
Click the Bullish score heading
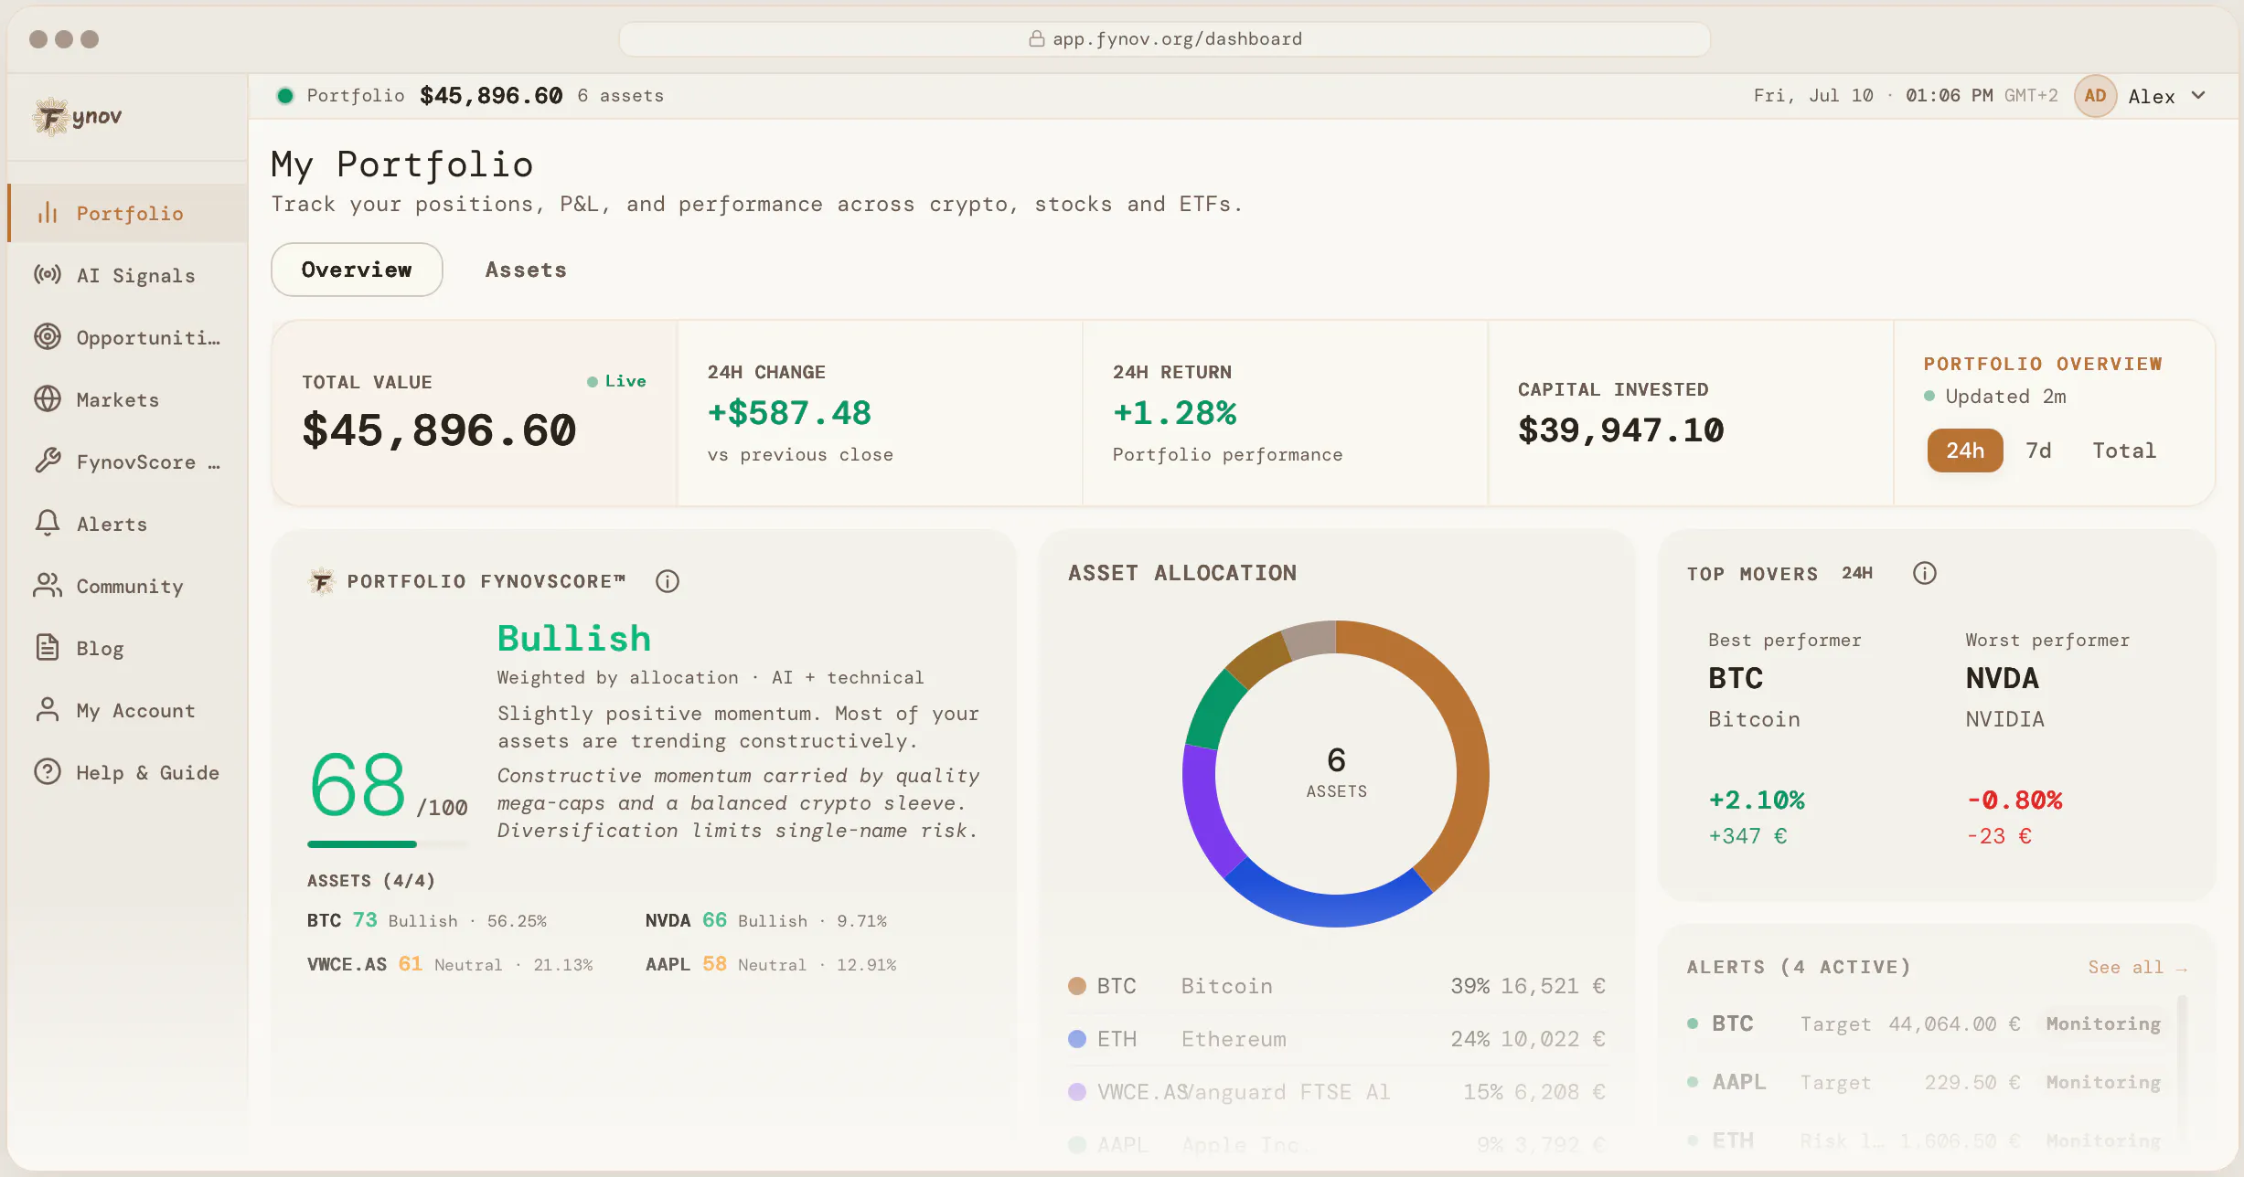point(574,639)
